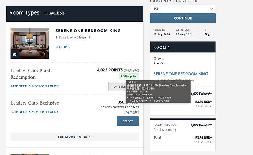Click the checkmark on selected points rate
This screenshot has height=155, width=253.
click(x=115, y=87)
